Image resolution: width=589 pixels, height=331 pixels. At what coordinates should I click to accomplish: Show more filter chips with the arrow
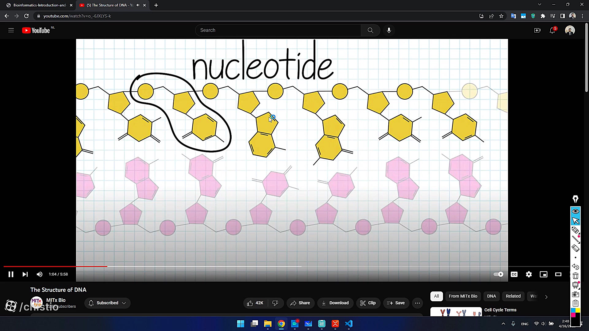[x=546, y=297]
